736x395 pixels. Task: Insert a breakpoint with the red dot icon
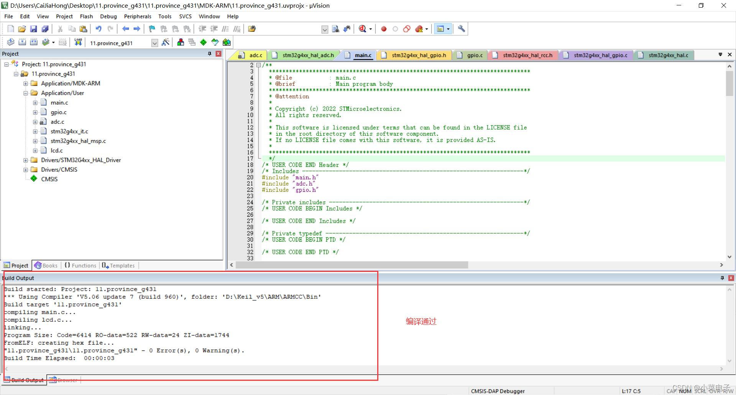pos(383,29)
